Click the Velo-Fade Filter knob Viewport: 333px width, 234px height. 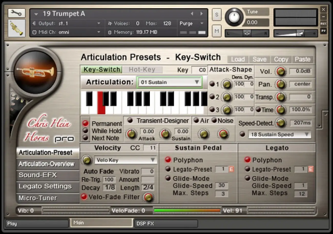pyautogui.click(x=148, y=197)
